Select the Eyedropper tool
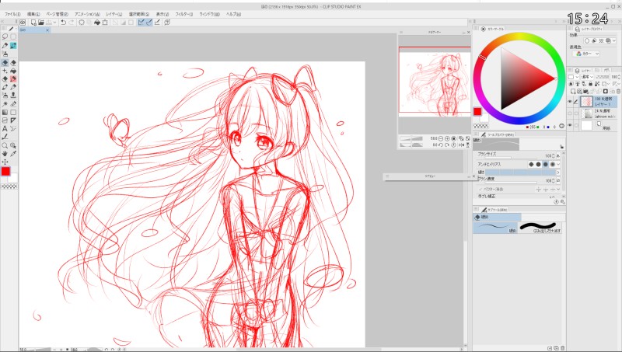The width and height of the screenshot is (622, 352). (13, 154)
